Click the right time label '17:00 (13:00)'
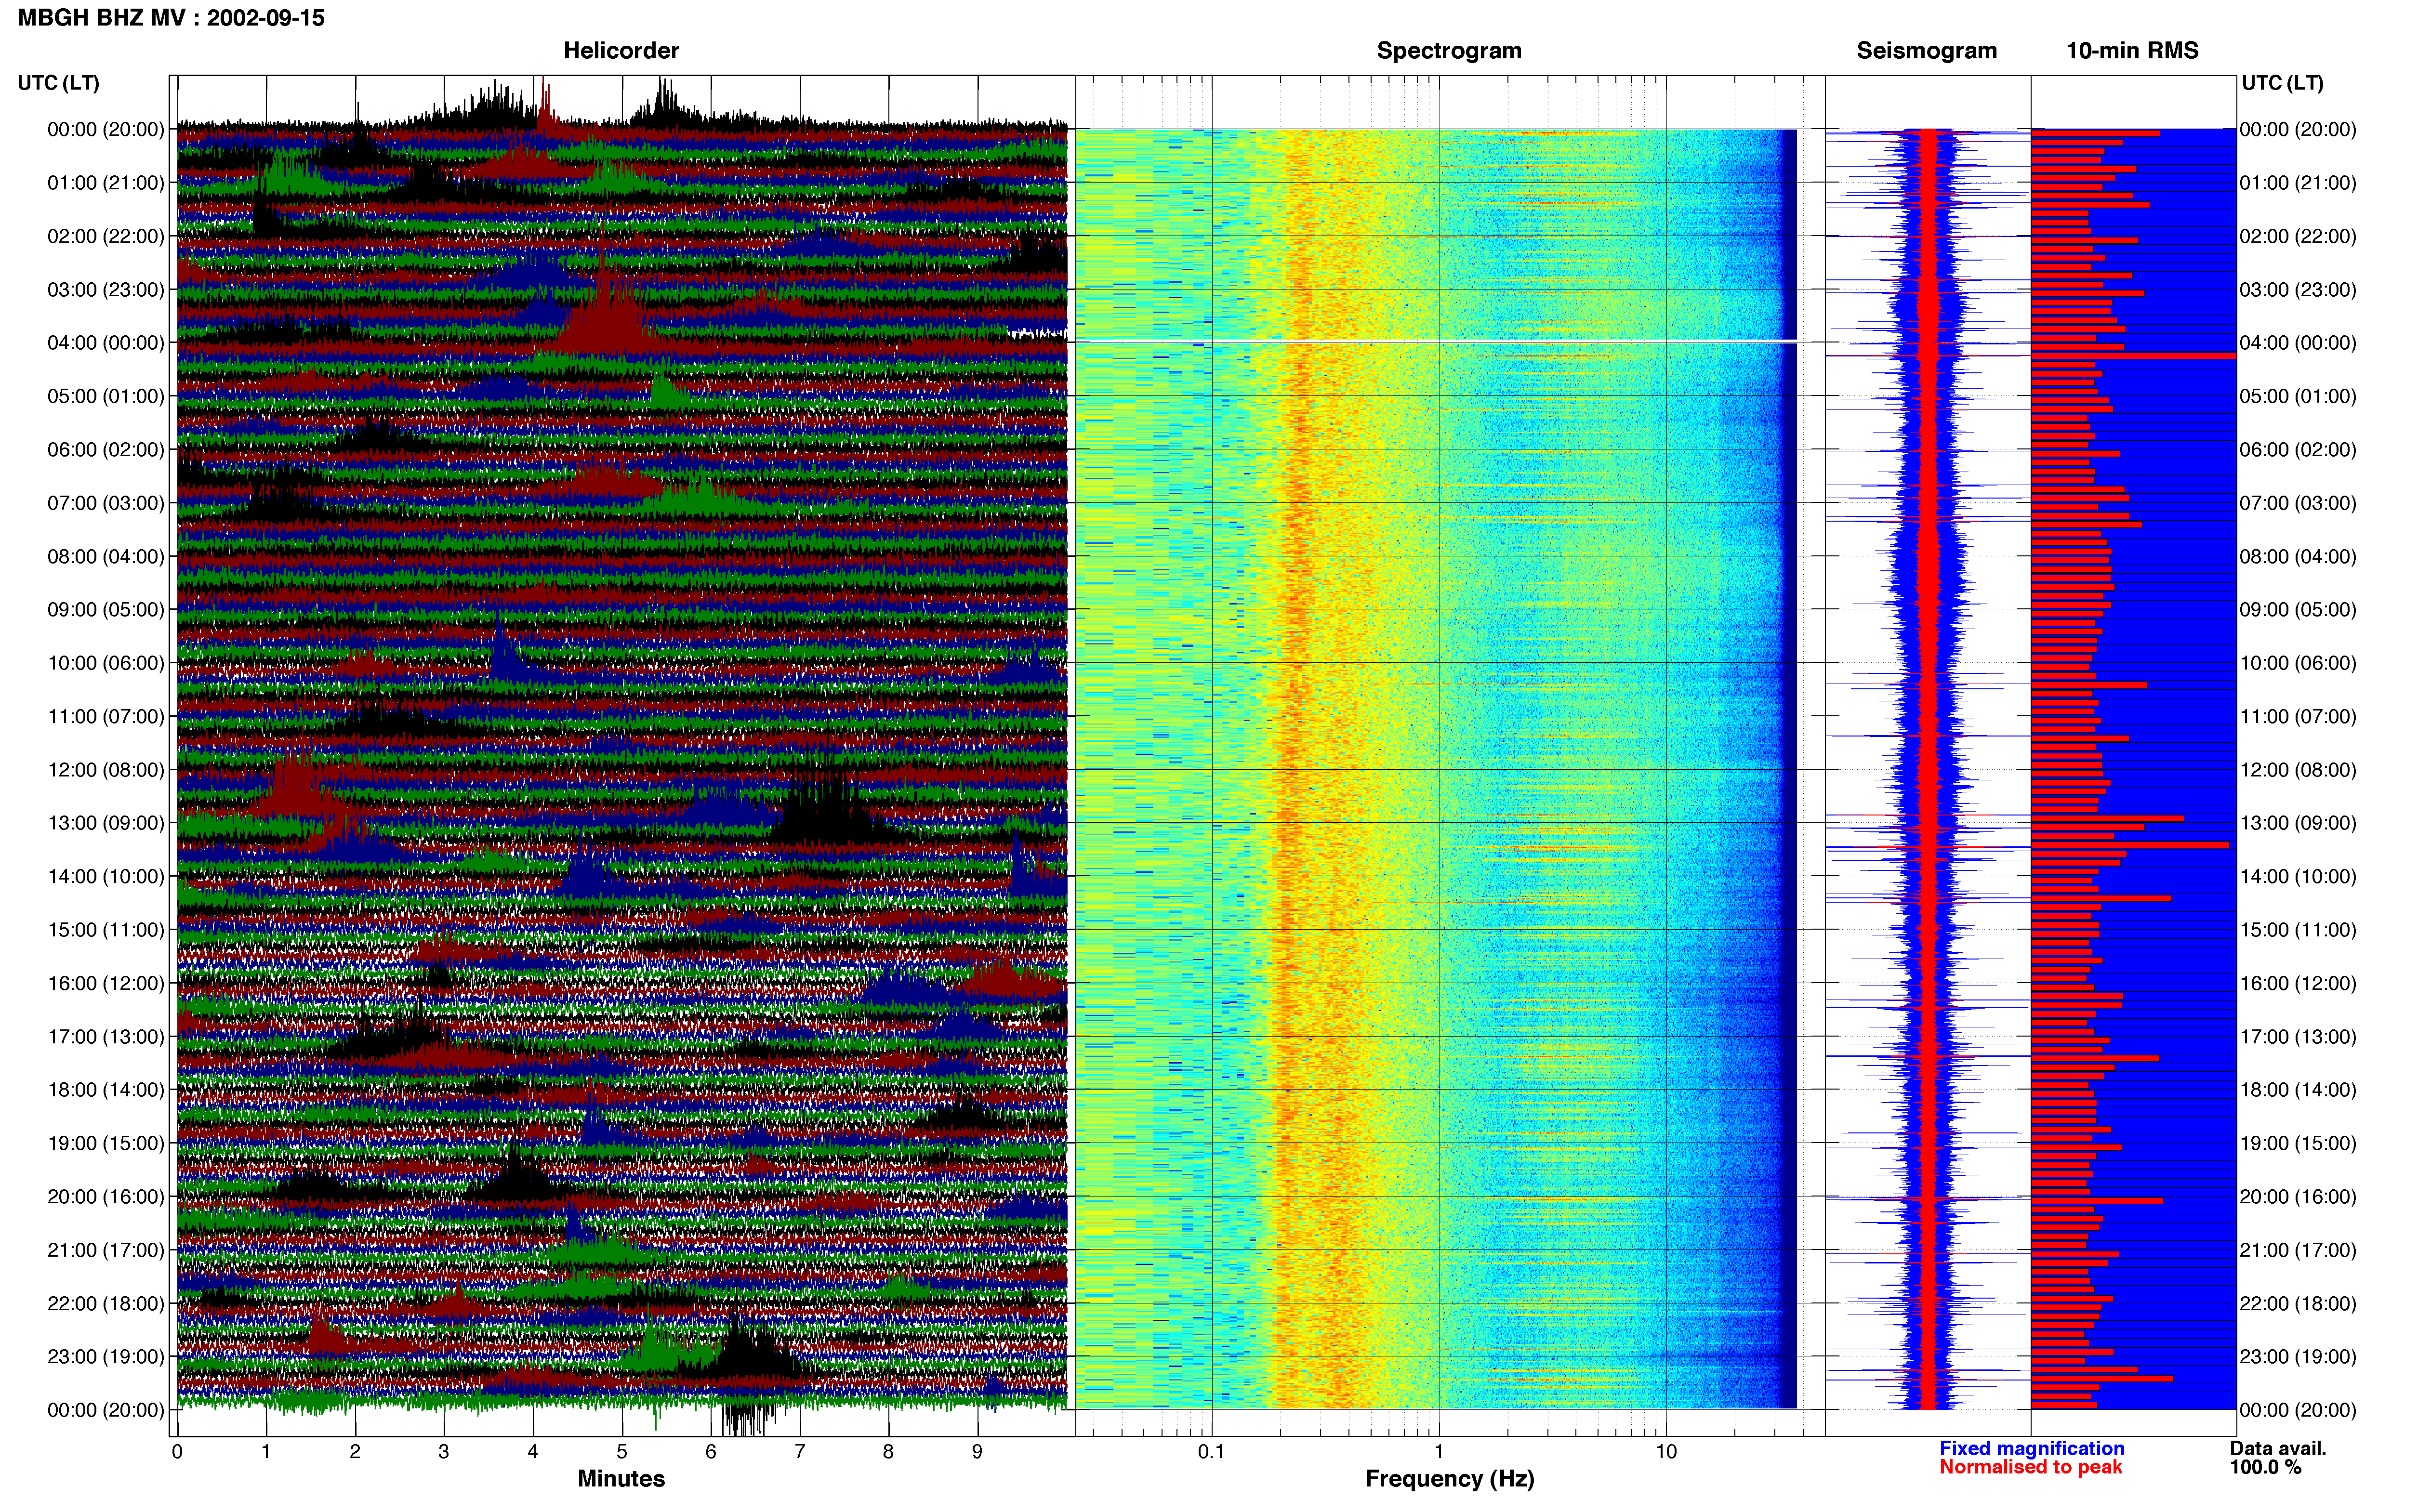 coord(2298,1037)
